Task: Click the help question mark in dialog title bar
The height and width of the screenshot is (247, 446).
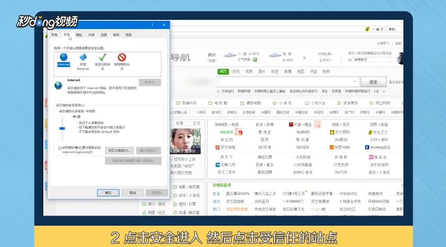Action: pos(152,25)
